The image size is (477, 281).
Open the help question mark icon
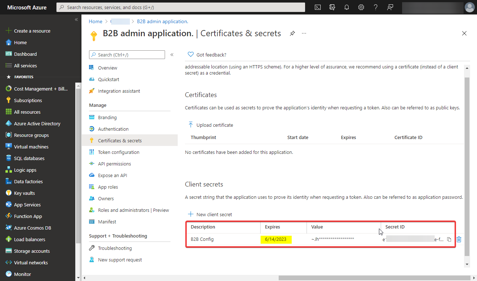pyautogui.click(x=375, y=7)
